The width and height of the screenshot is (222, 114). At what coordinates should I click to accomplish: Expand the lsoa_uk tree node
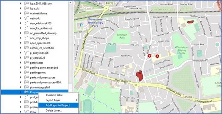click(x=21, y=8)
